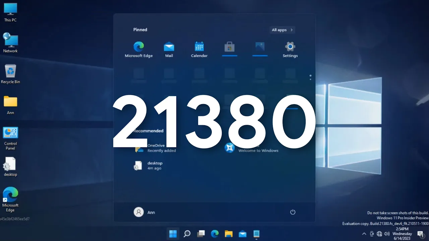This screenshot has height=241, width=429.
Task: Select This PC desktop icon
Action: click(10, 12)
